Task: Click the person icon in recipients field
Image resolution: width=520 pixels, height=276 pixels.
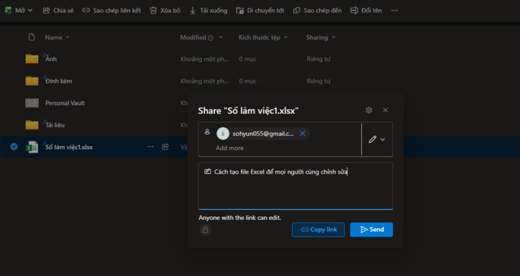Action: point(207,131)
